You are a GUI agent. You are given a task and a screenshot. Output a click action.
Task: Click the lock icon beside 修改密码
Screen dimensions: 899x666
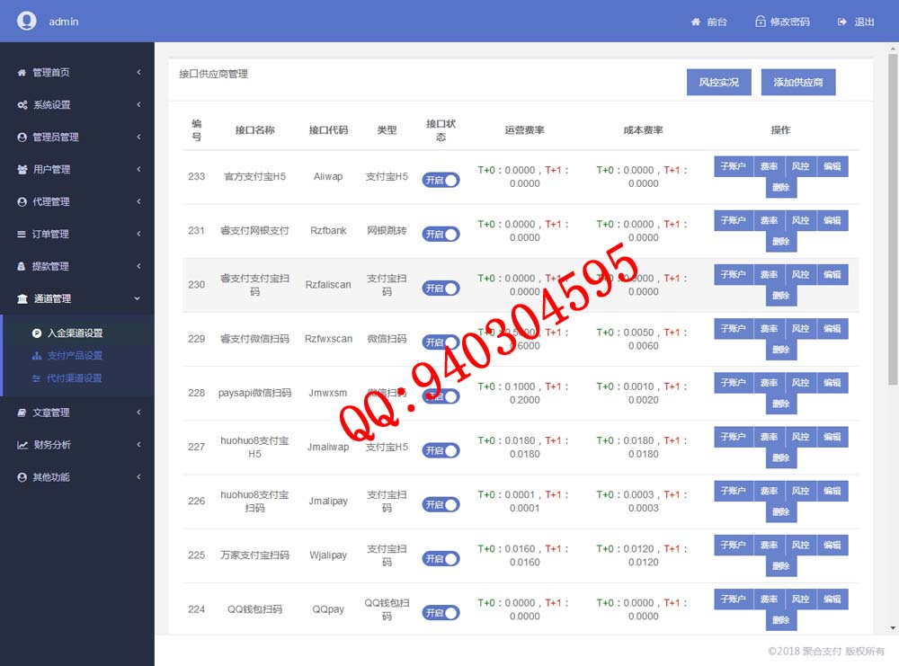click(761, 22)
